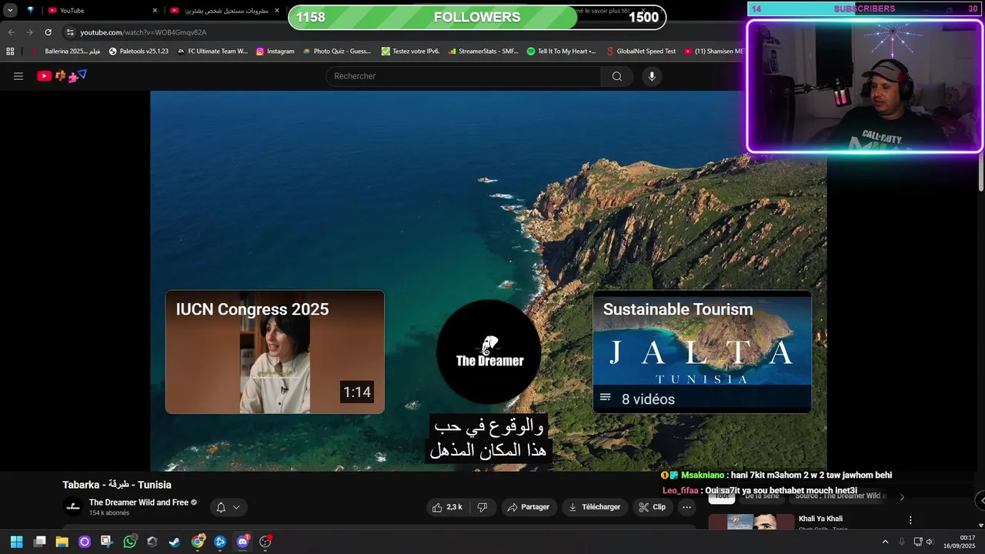Select the "De la série" filter chip

coord(762,496)
